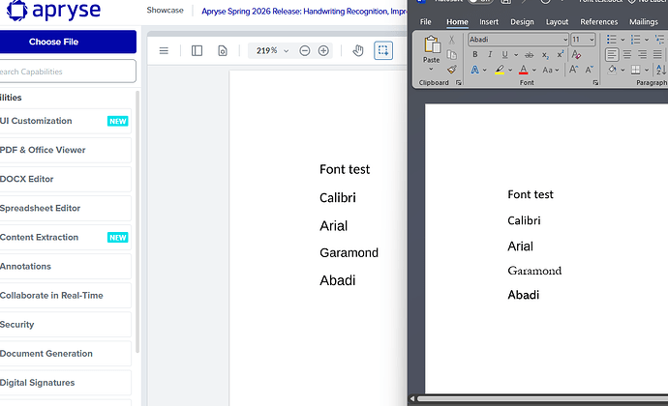Focus the Search Capabilities field
The image size is (668, 406).
(68, 72)
